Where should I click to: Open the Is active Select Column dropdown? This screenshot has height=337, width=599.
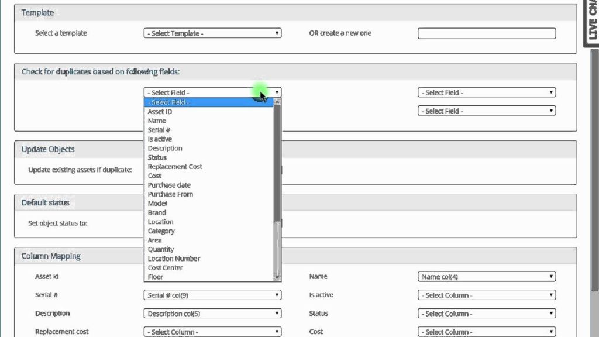point(486,295)
